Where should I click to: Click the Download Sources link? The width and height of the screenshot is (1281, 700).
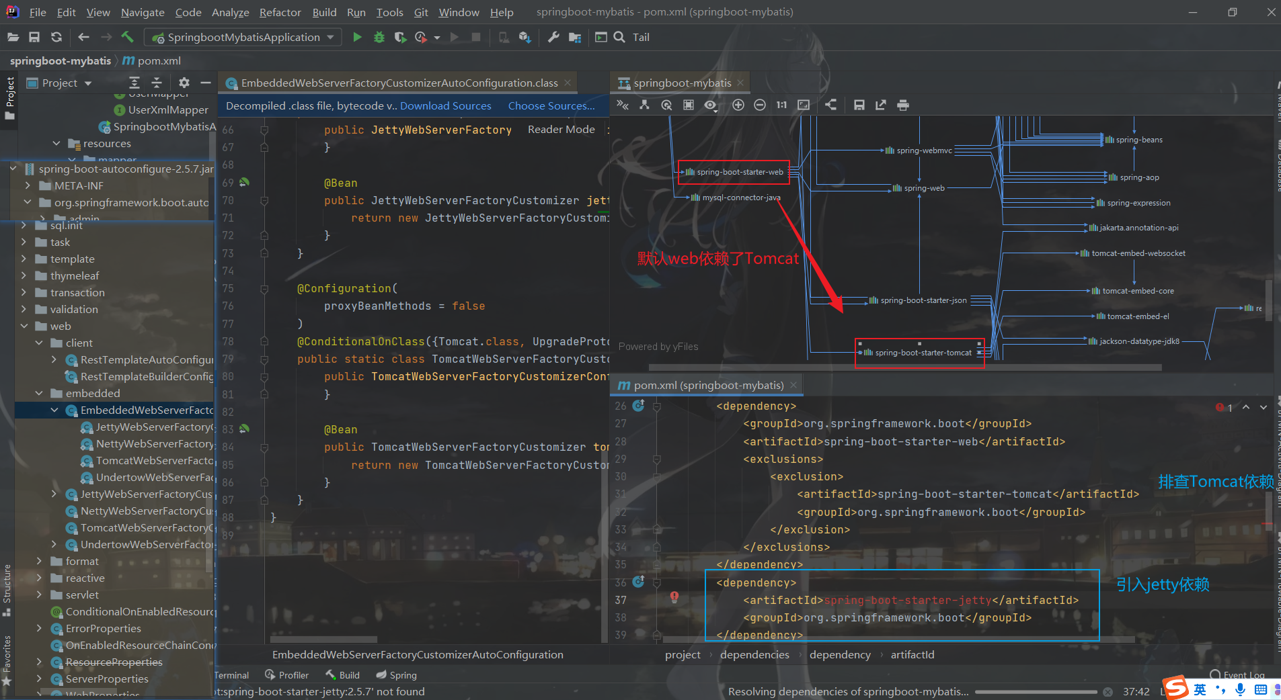tap(446, 105)
